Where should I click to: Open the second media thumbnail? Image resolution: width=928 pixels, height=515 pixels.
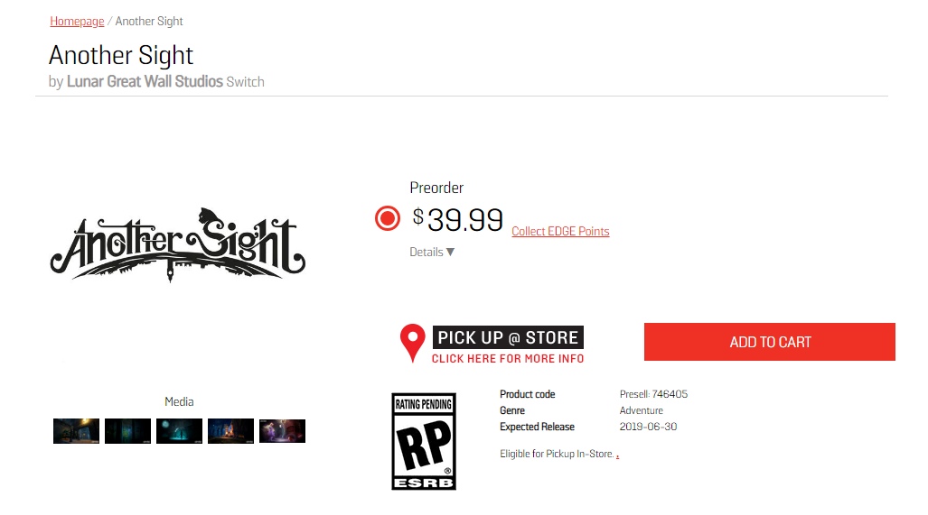point(127,431)
